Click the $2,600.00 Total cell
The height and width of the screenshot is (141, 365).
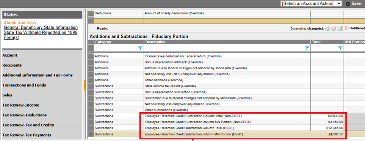tap(327, 116)
